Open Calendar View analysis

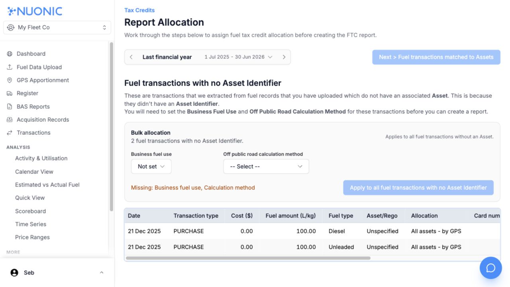pos(34,171)
